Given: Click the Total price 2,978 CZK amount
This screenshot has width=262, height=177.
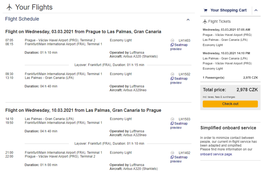Looking at the screenshot, I should point(247,90).
